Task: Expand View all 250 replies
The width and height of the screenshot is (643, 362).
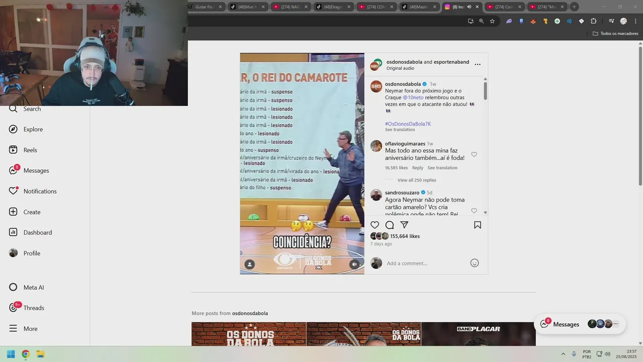Action: tap(416, 180)
